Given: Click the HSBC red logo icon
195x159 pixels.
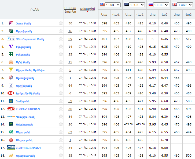Looking at the screenshot, I should pos(11,93).
